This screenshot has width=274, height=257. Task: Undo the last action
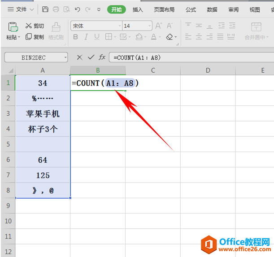click(x=77, y=9)
